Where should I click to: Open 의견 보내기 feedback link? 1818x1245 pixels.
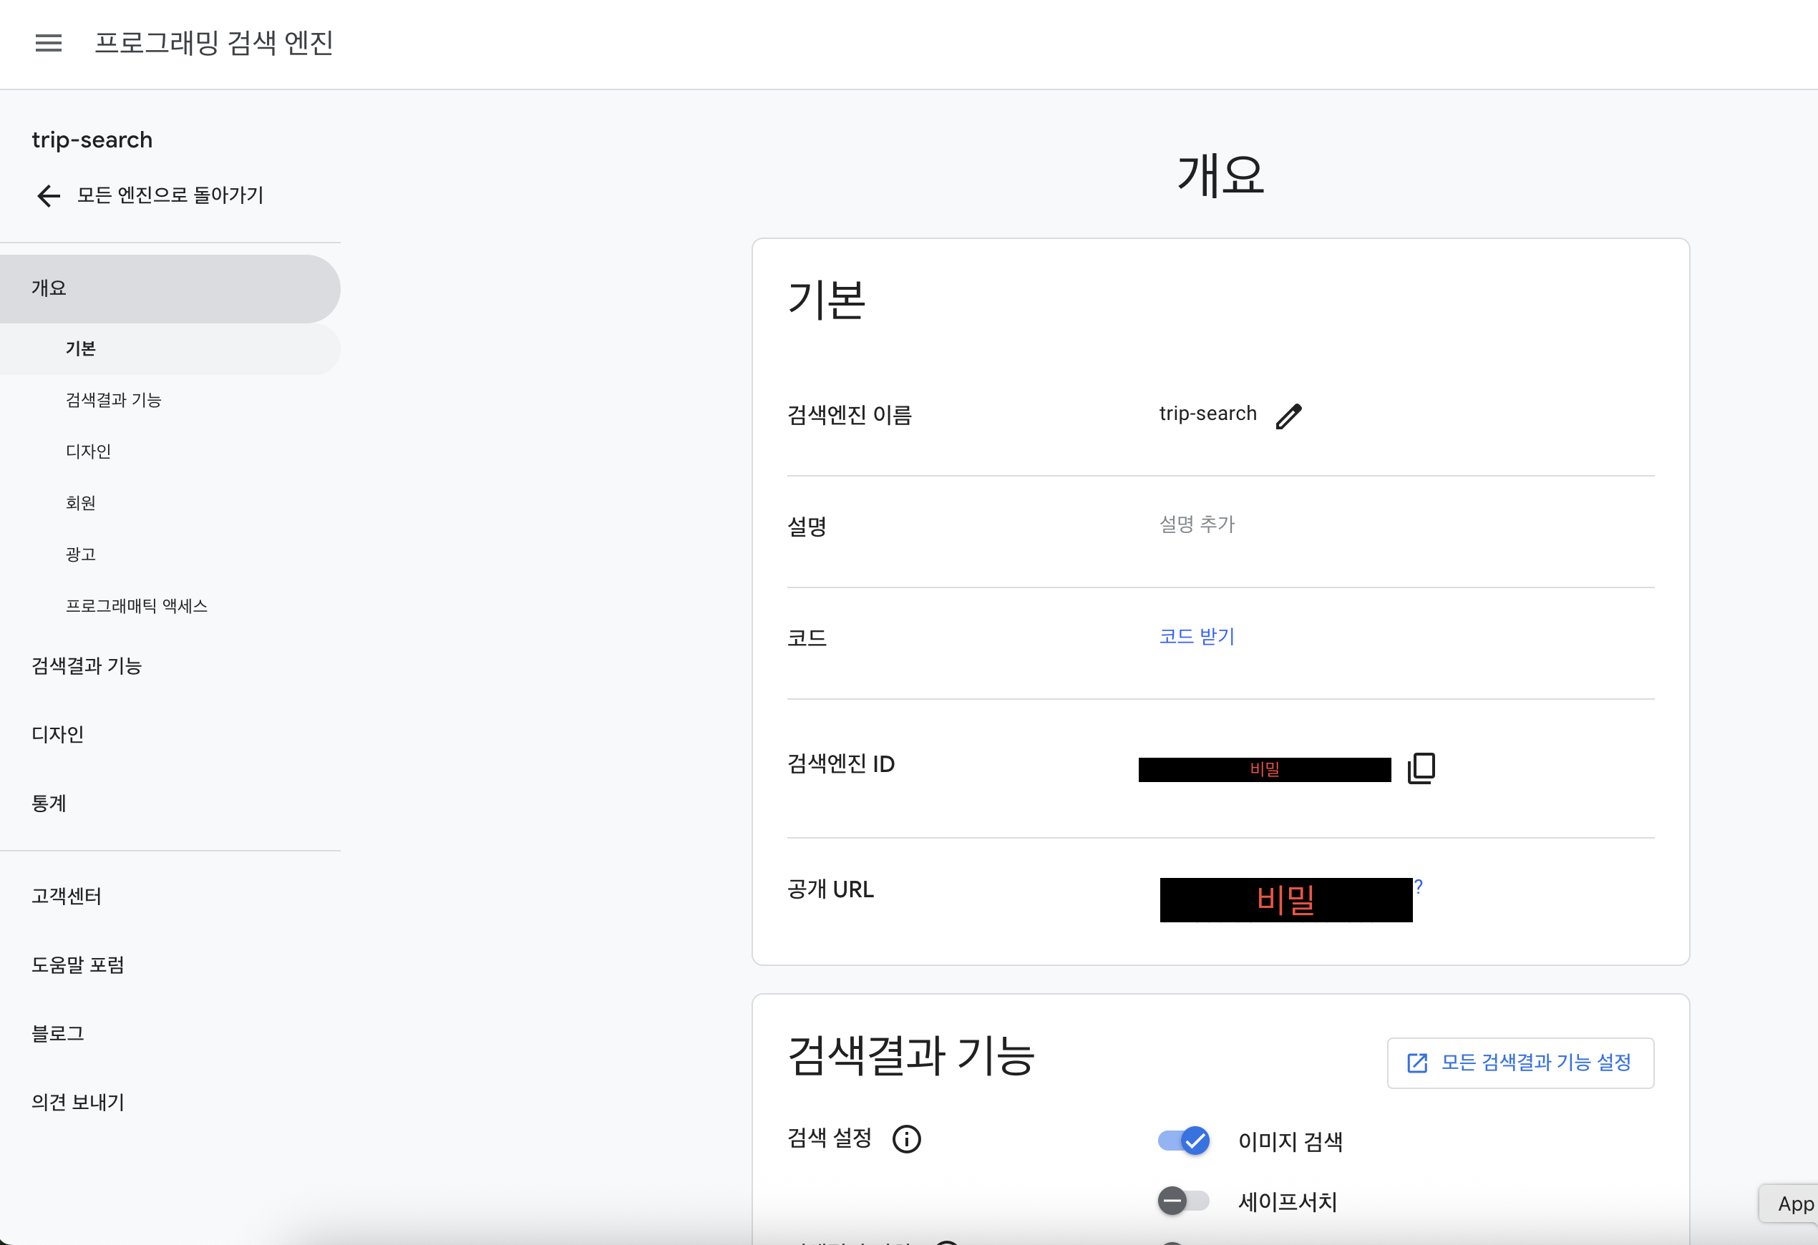[x=77, y=1102]
